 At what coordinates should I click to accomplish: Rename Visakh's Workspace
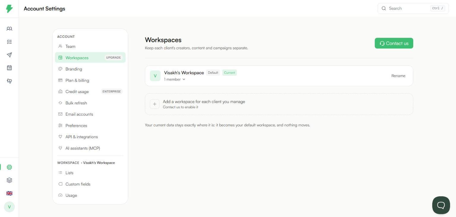pyautogui.click(x=398, y=76)
